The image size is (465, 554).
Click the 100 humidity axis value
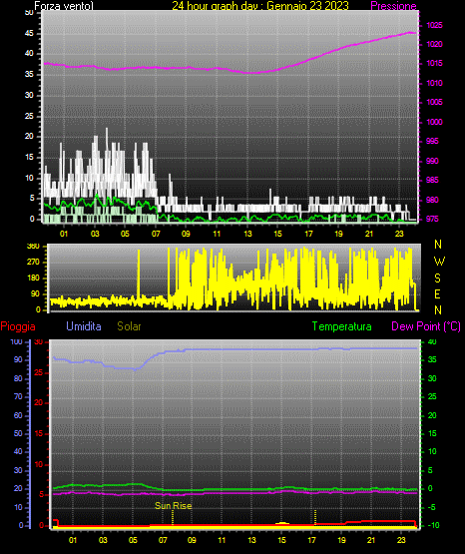point(16,341)
